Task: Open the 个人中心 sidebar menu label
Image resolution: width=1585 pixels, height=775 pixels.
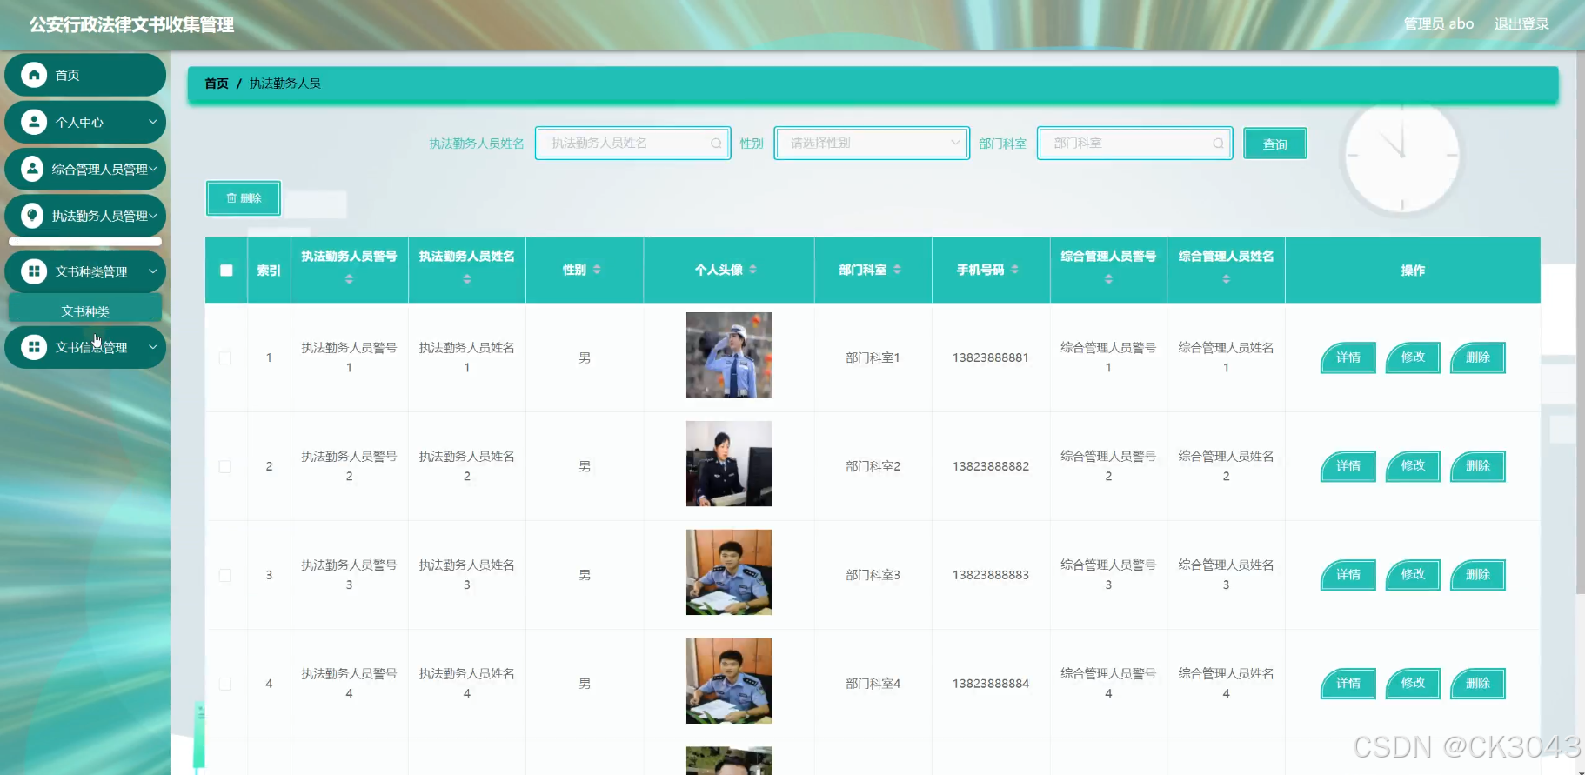Action: [79, 123]
